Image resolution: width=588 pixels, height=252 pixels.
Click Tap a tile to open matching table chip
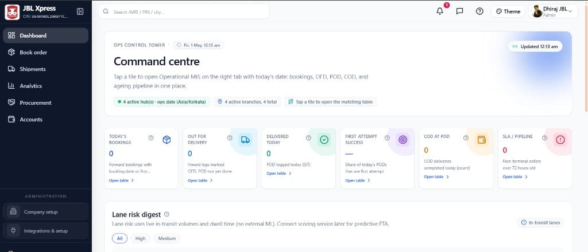(330, 102)
